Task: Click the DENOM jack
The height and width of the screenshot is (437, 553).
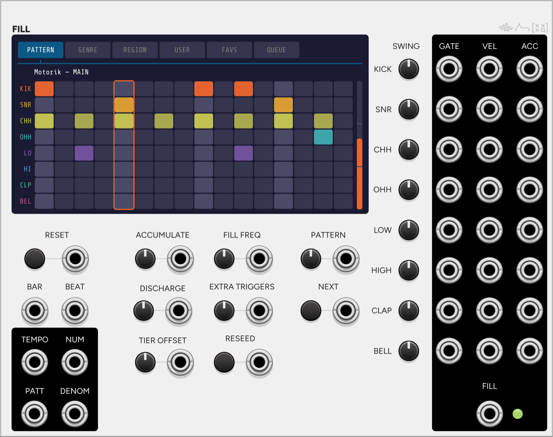Action: click(x=75, y=414)
